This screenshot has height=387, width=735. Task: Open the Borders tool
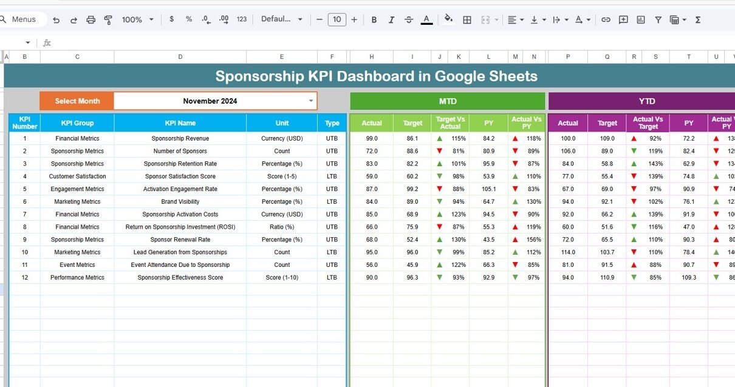[467, 19]
